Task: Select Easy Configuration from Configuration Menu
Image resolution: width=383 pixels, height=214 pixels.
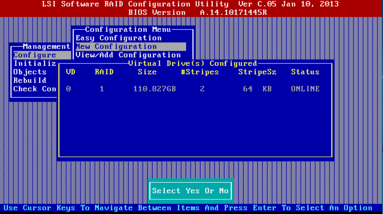Action: 118,38
